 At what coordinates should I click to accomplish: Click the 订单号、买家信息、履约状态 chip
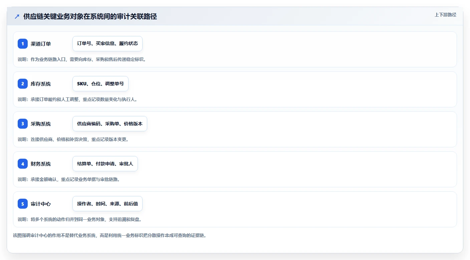(107, 44)
